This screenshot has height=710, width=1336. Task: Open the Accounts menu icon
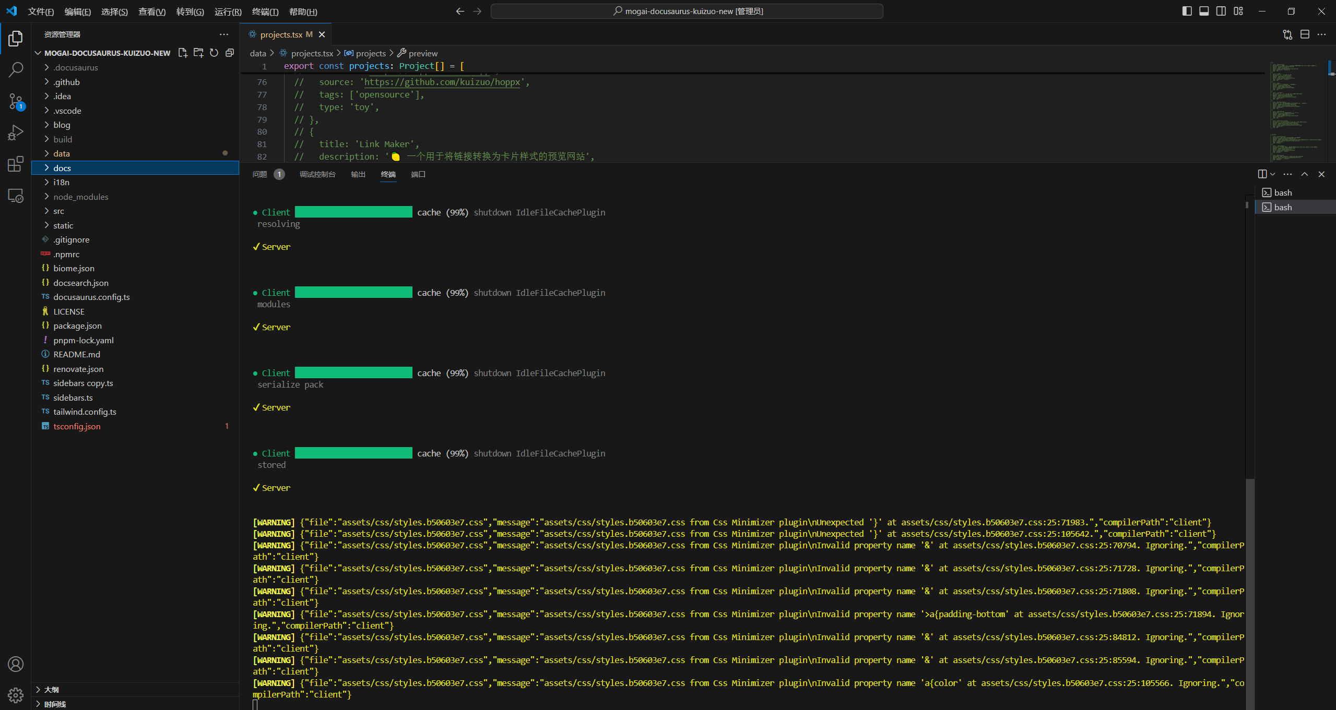click(x=16, y=664)
